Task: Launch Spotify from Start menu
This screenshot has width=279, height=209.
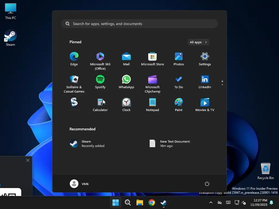Action: tap(100, 82)
